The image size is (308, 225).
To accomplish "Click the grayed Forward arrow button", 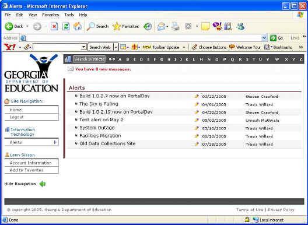I will coord(37,26).
